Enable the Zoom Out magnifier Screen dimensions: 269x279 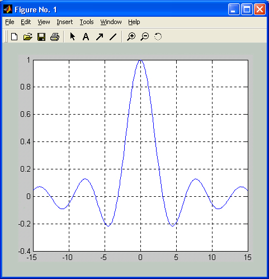coord(145,36)
